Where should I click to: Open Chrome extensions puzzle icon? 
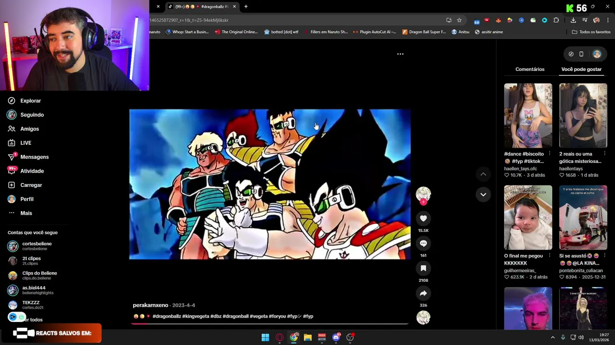tap(556, 20)
